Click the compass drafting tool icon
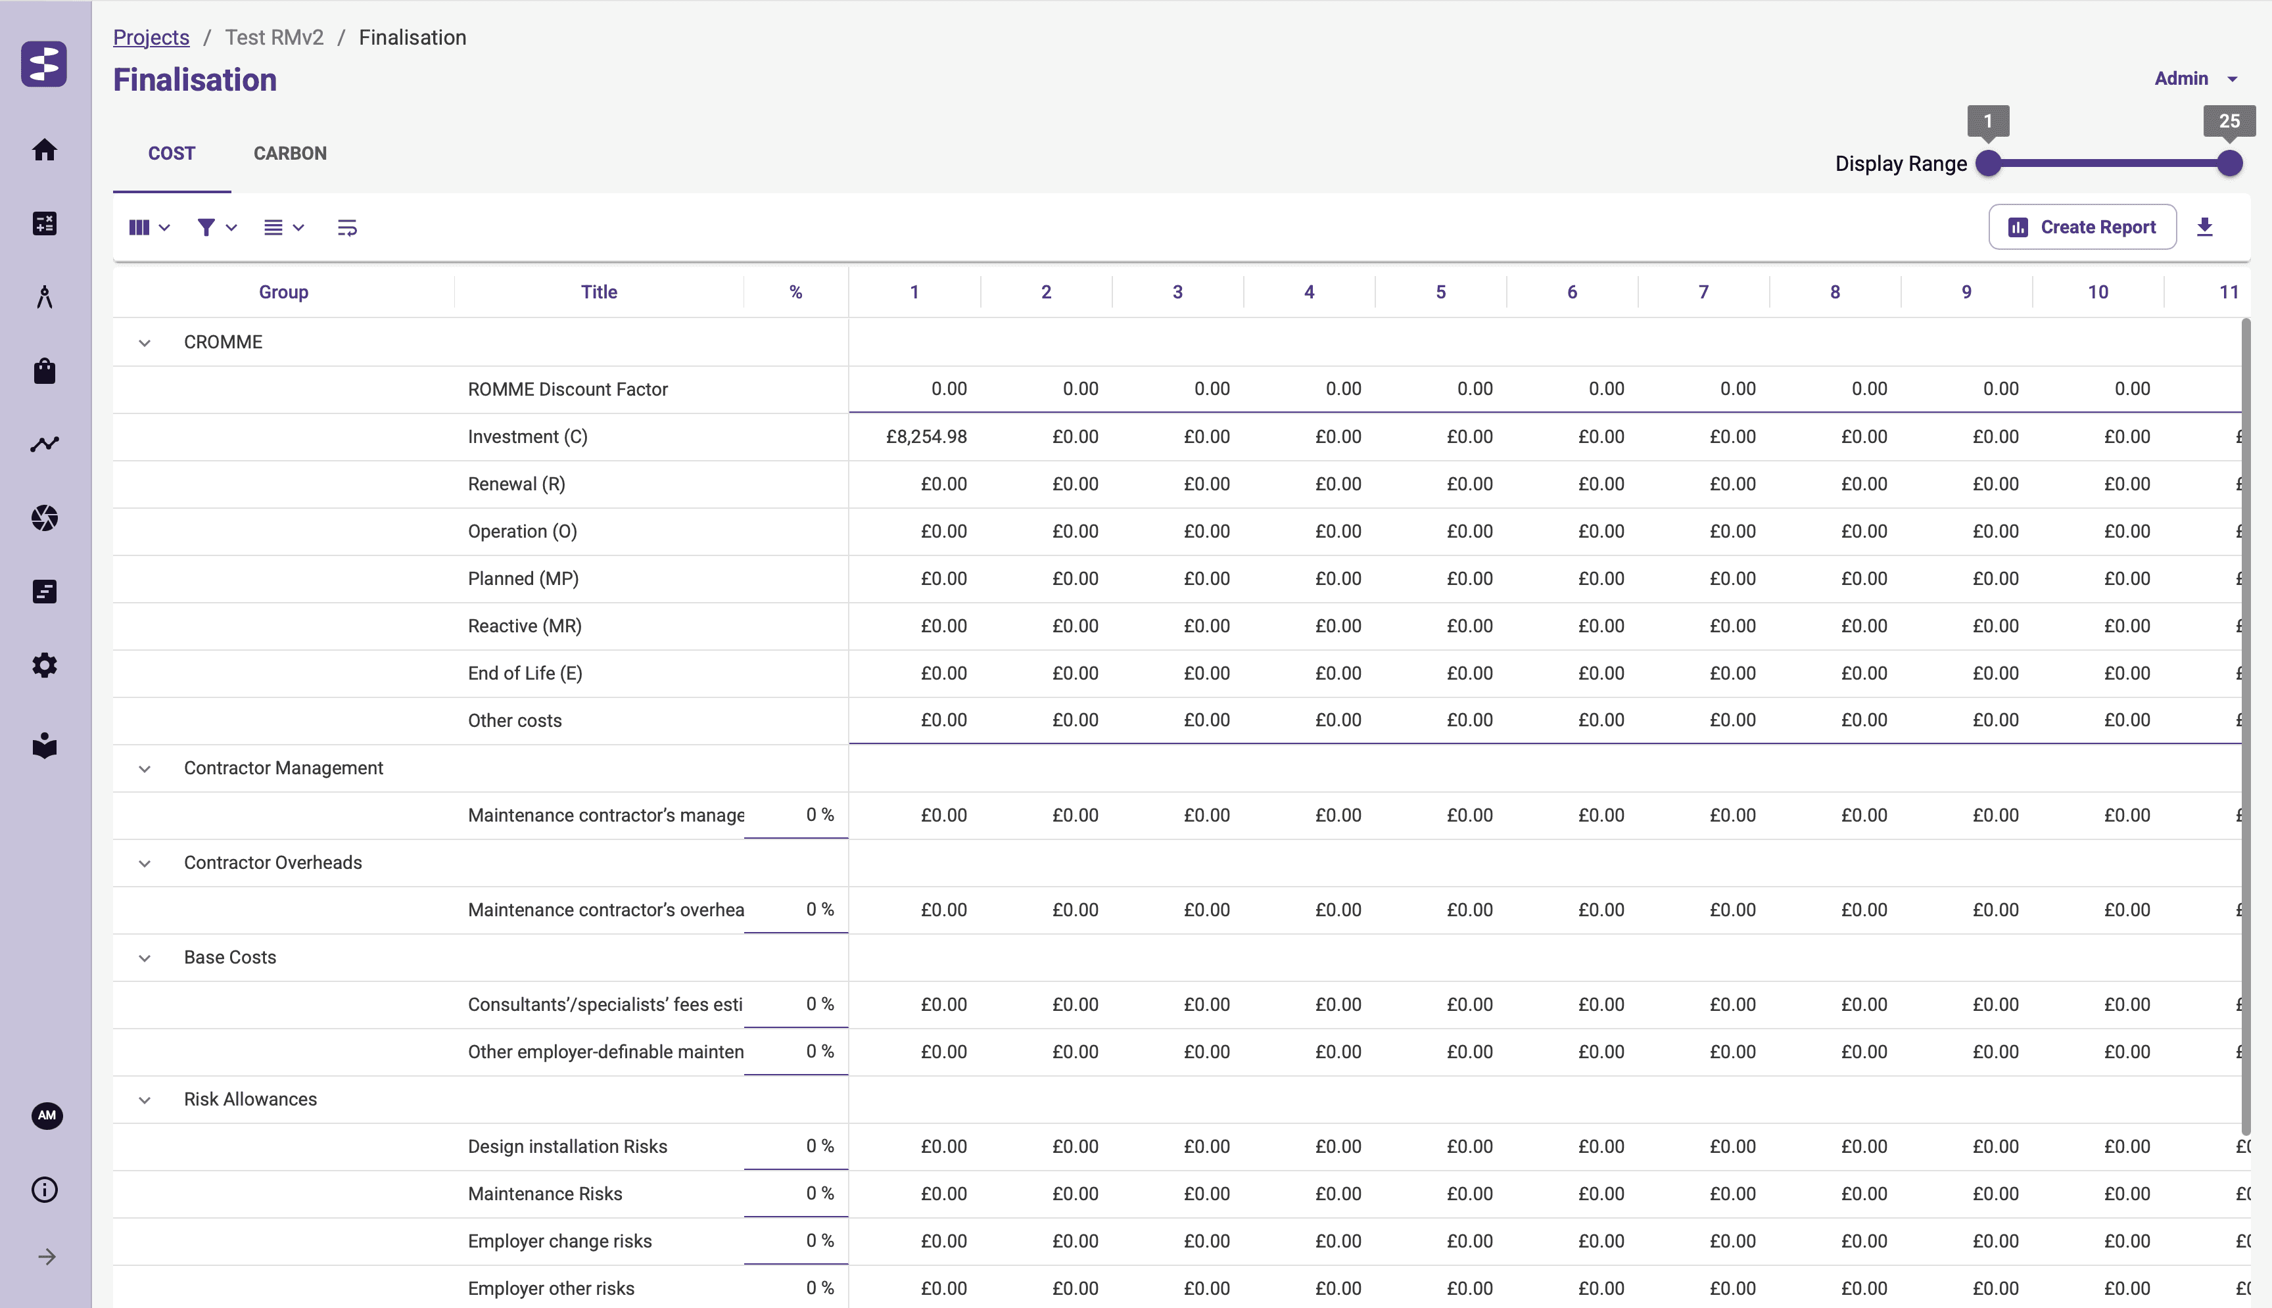 tap(44, 296)
